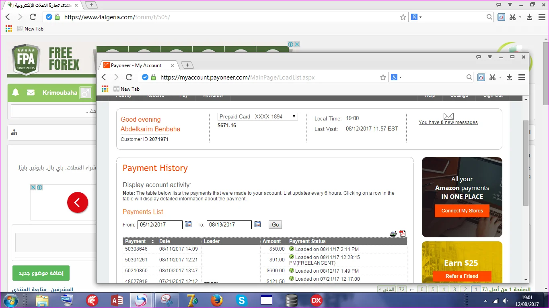Click the print icon above payments table
549x308 pixels.
393,234
